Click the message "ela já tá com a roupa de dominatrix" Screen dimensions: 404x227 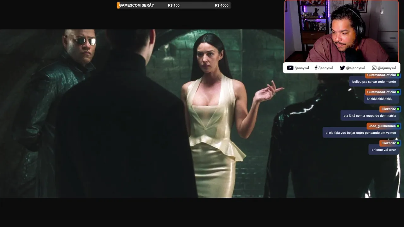(x=370, y=116)
